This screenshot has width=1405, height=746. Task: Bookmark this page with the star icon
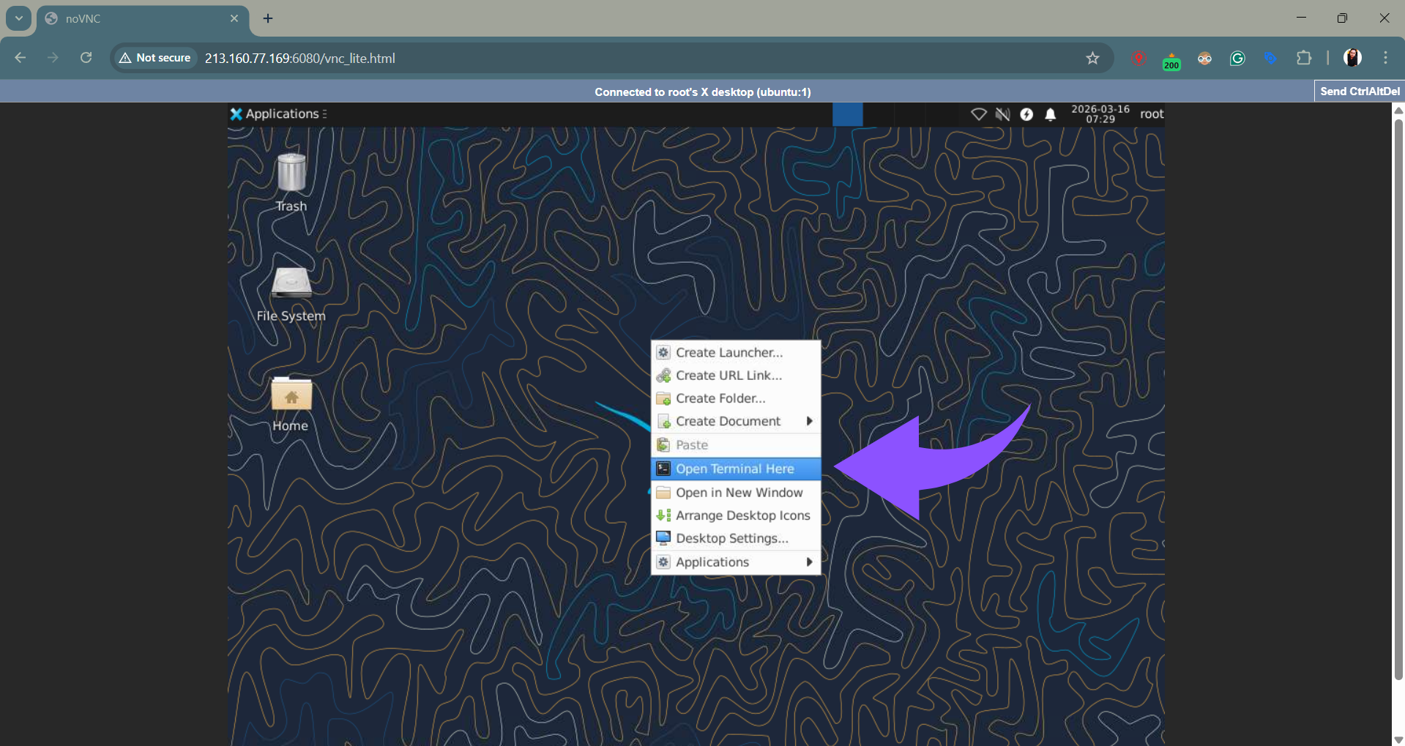pos(1092,59)
